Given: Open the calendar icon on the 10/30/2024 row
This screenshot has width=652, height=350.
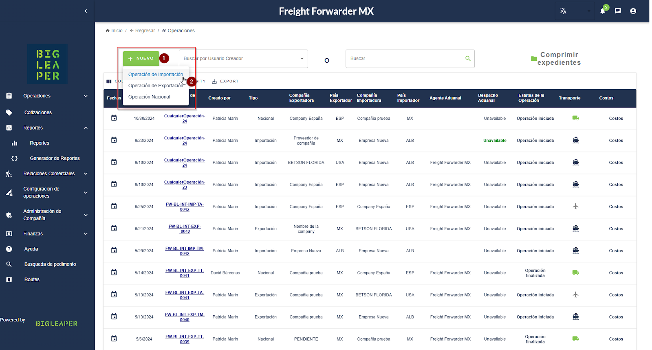Looking at the screenshot, I should pos(114,118).
